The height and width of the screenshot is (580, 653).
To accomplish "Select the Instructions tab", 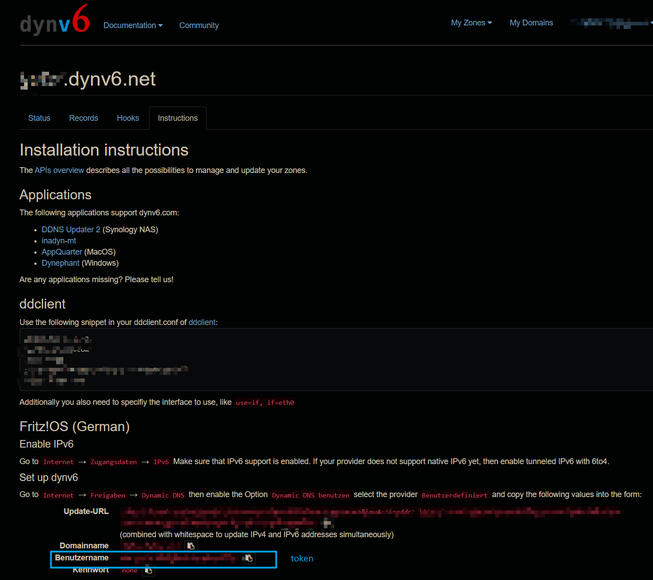I will click(x=178, y=118).
